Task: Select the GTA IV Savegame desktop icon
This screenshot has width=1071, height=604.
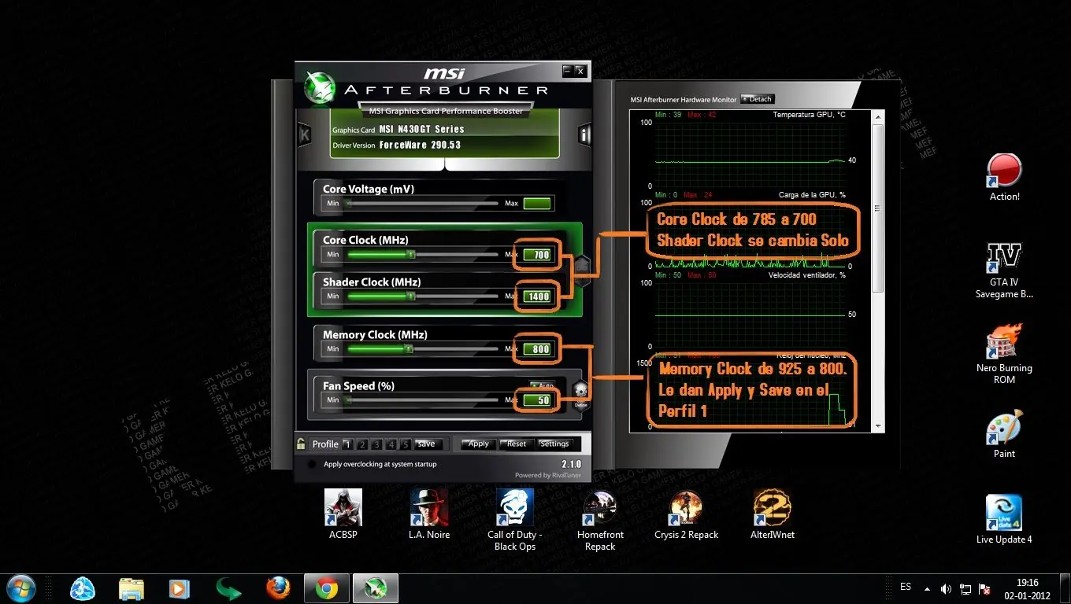Action: (1004, 270)
